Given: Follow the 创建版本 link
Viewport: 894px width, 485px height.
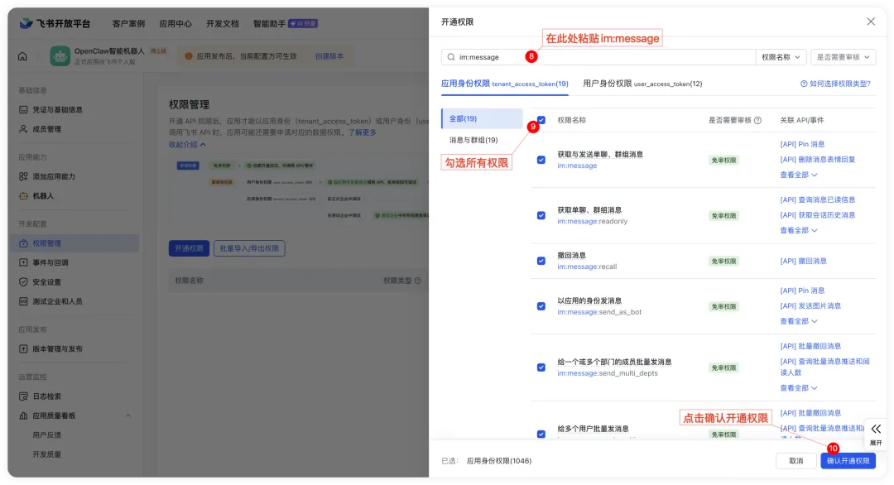Looking at the screenshot, I should [x=329, y=55].
